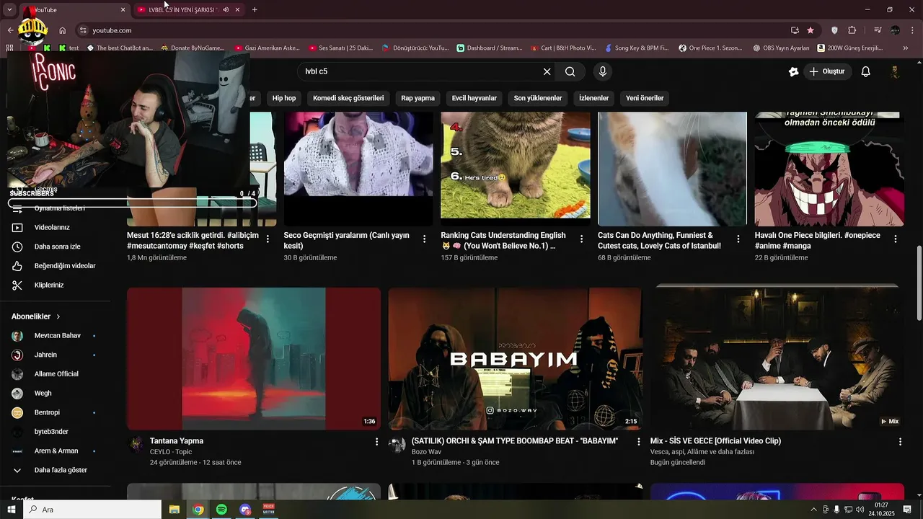
Task: Click the Oluştur create button
Action: (827, 71)
